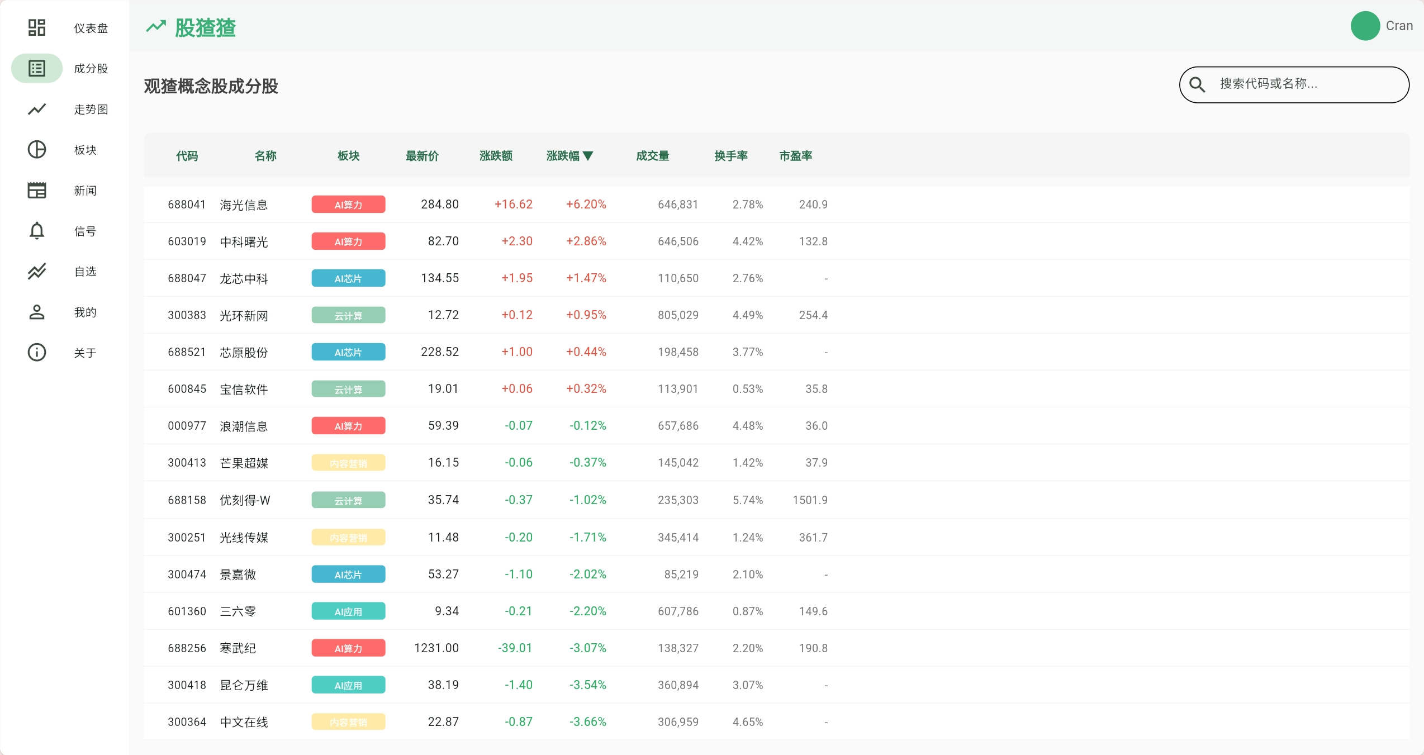1424x755 pixels.
Task: Open the 自选 watchlist icon
Action: (37, 271)
